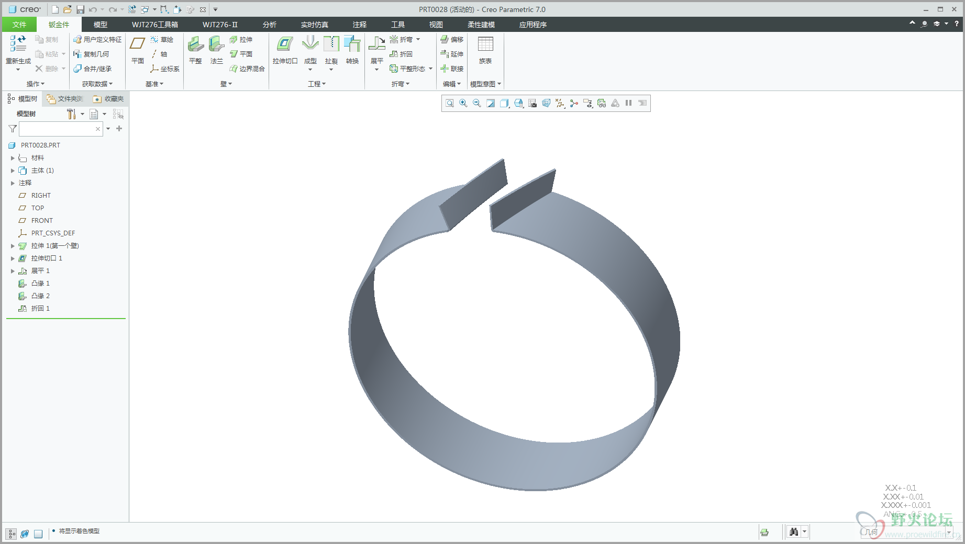
Task: Open the 模型意图 group dropdown
Action: (485, 84)
